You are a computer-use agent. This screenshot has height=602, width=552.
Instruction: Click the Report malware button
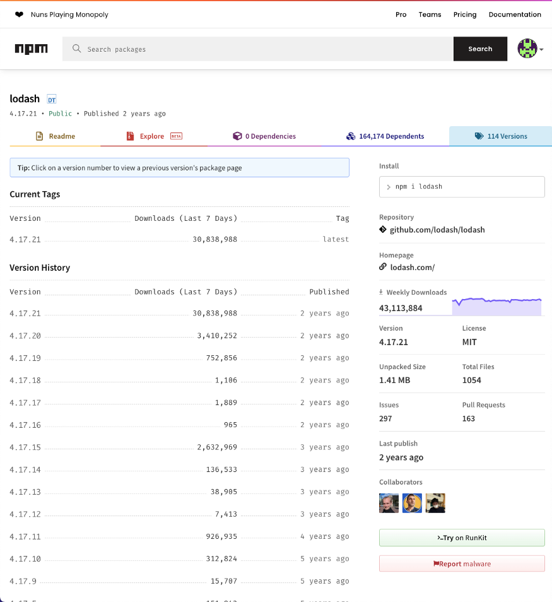pos(462,564)
